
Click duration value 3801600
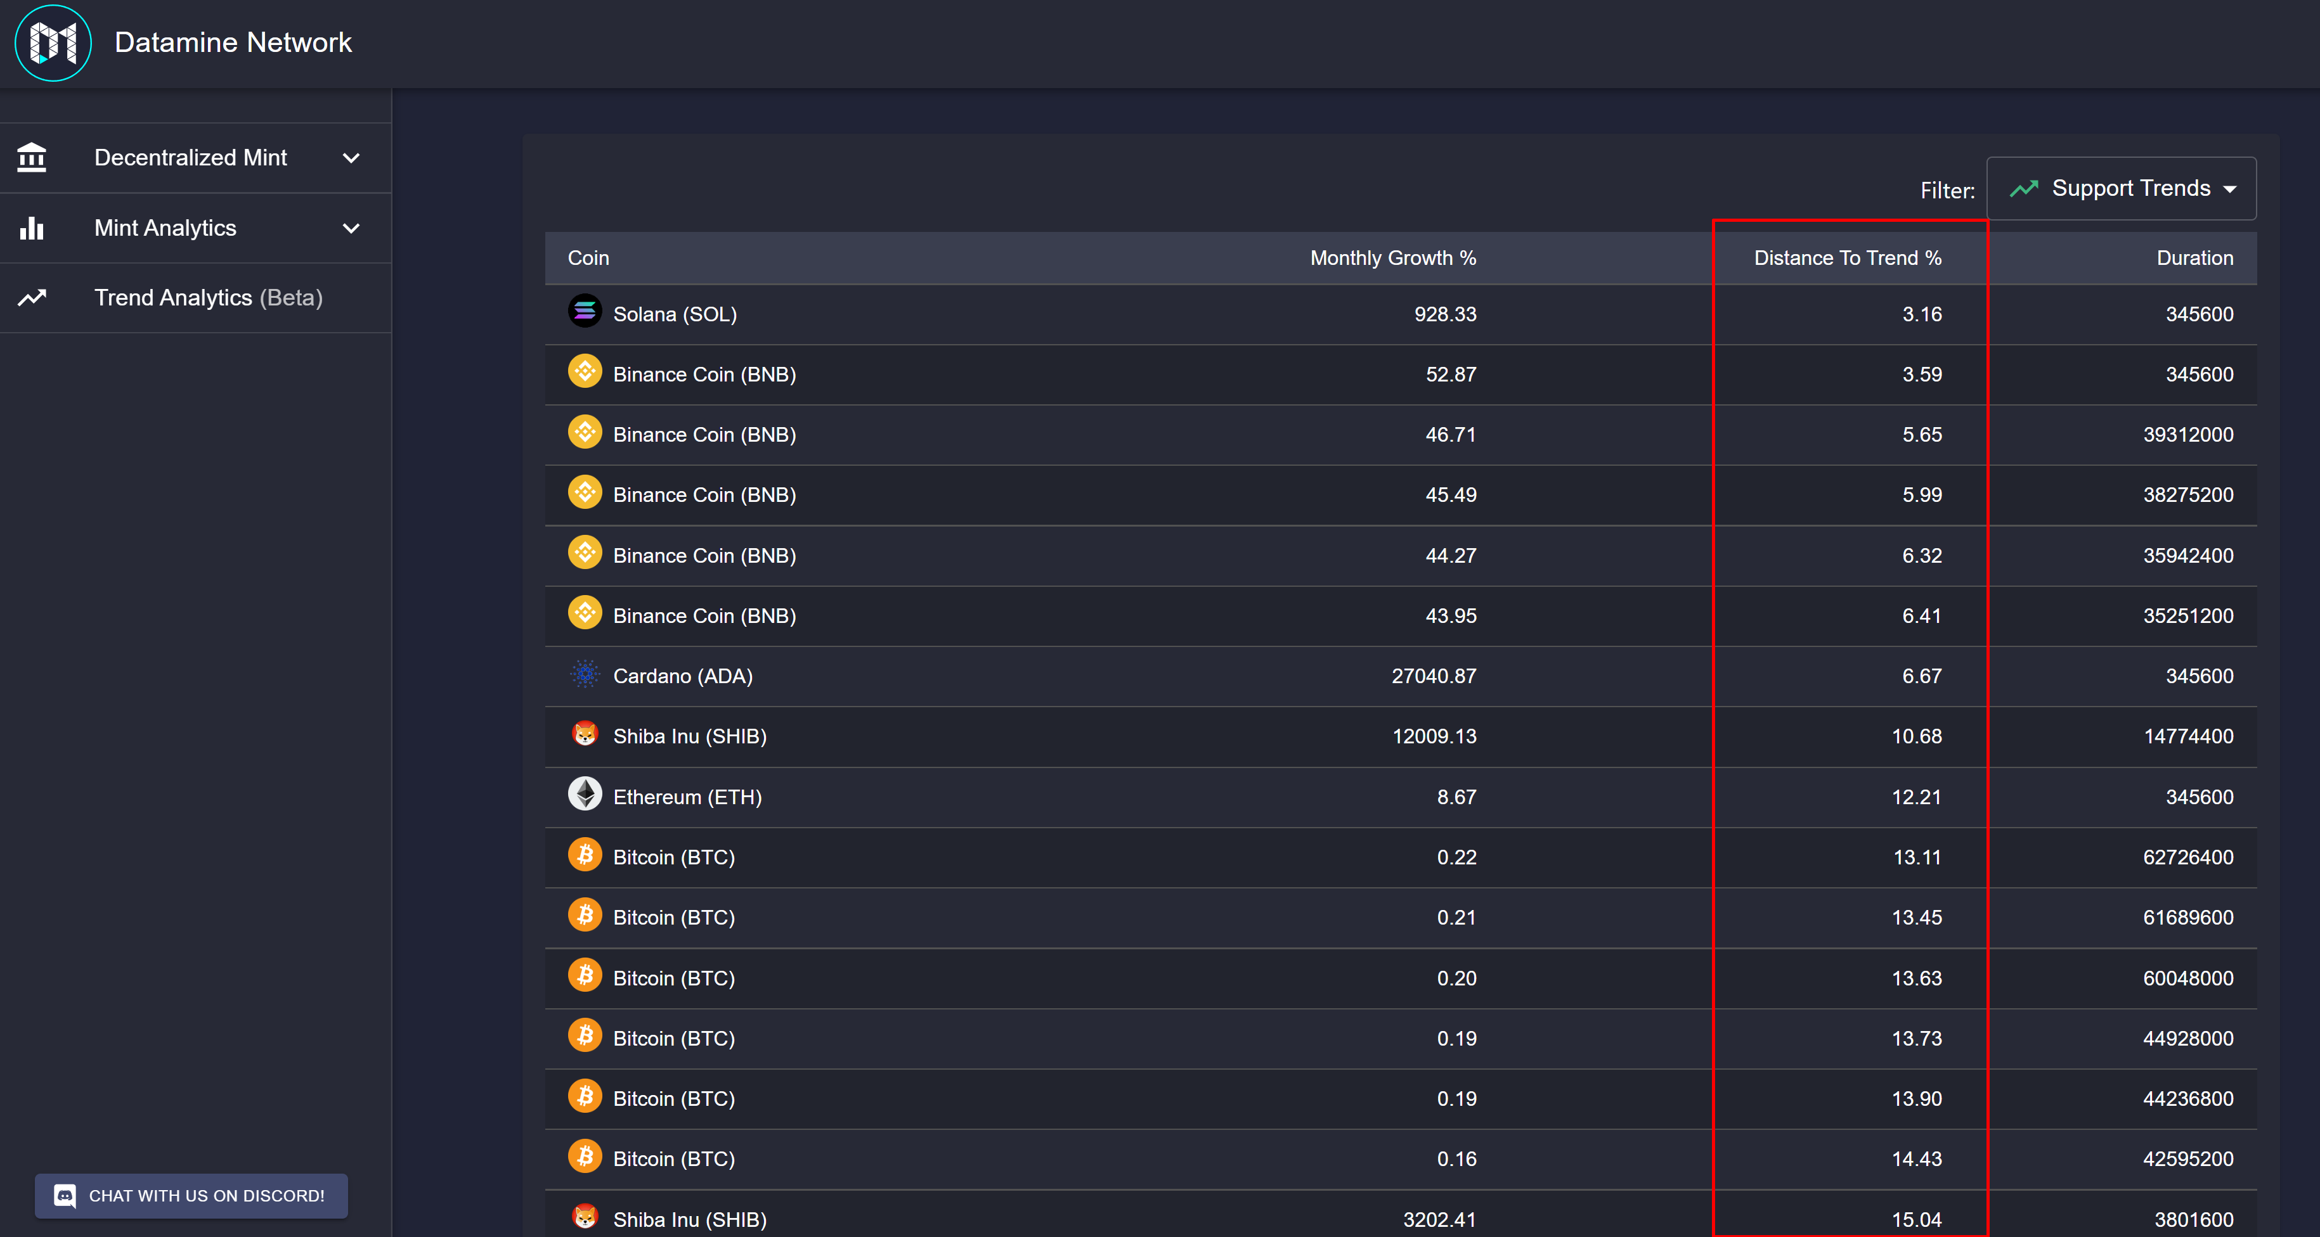(2193, 1220)
